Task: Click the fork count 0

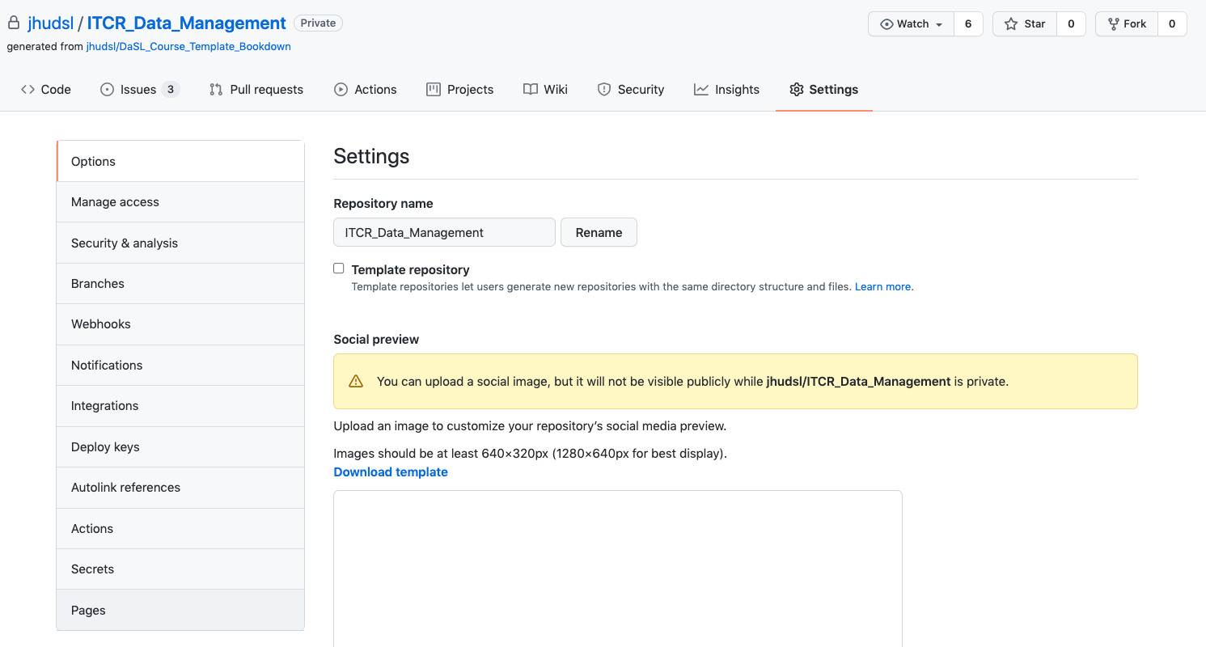Action: [x=1172, y=24]
